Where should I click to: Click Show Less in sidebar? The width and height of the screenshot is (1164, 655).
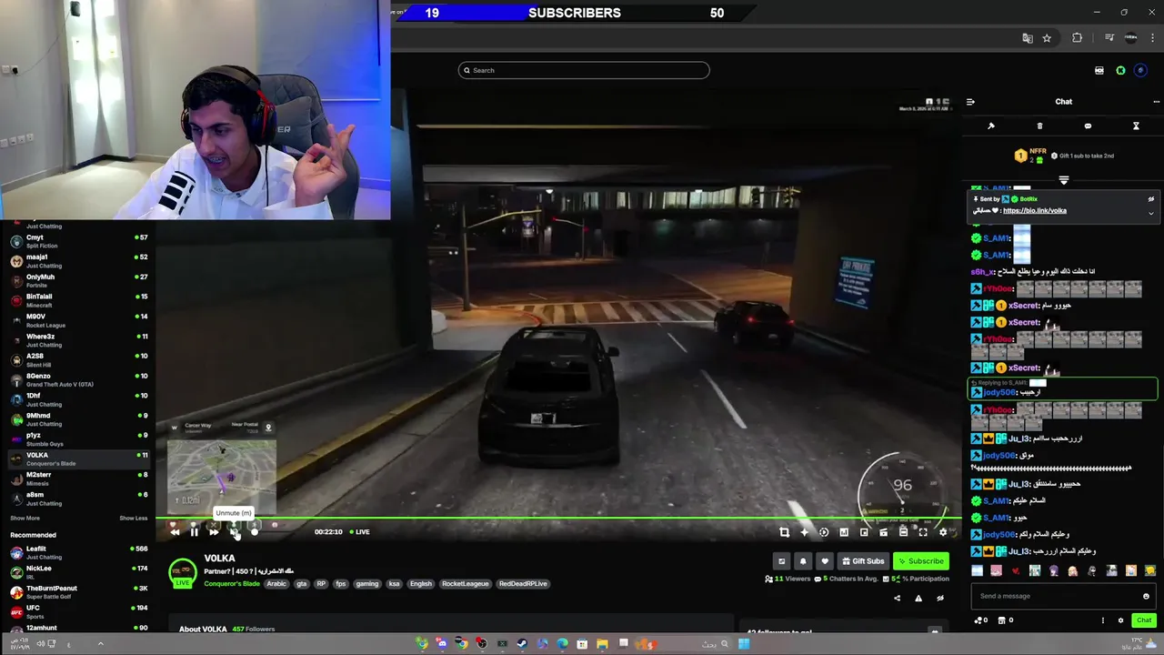134,518
